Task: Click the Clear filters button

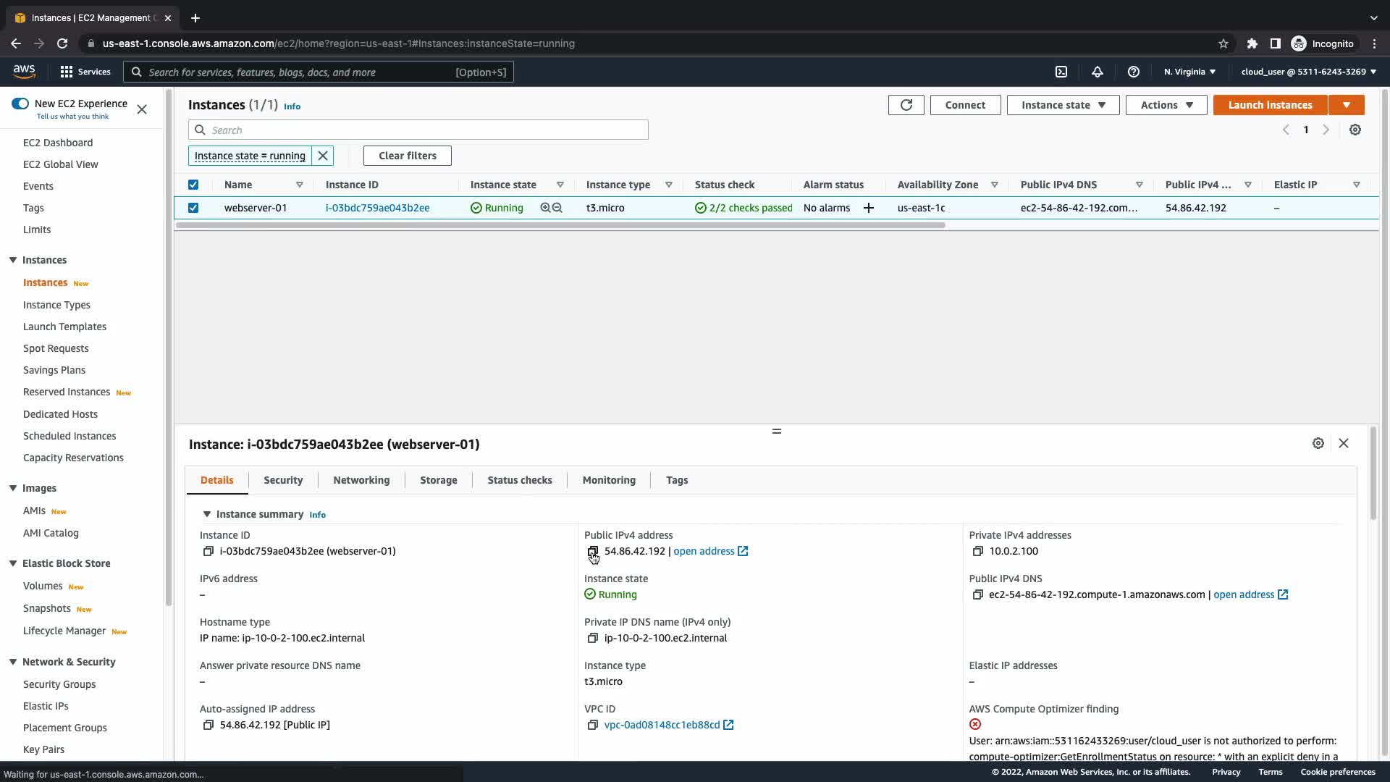Action: tap(407, 156)
